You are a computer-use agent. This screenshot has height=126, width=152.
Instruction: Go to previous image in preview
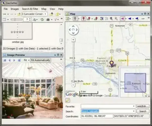point(10,60)
